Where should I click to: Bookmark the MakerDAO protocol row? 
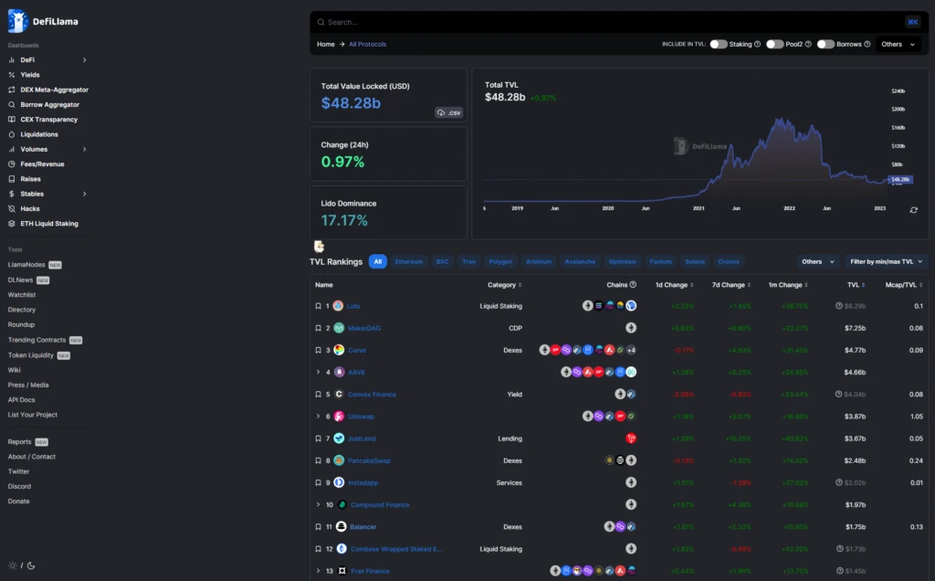(x=318, y=328)
